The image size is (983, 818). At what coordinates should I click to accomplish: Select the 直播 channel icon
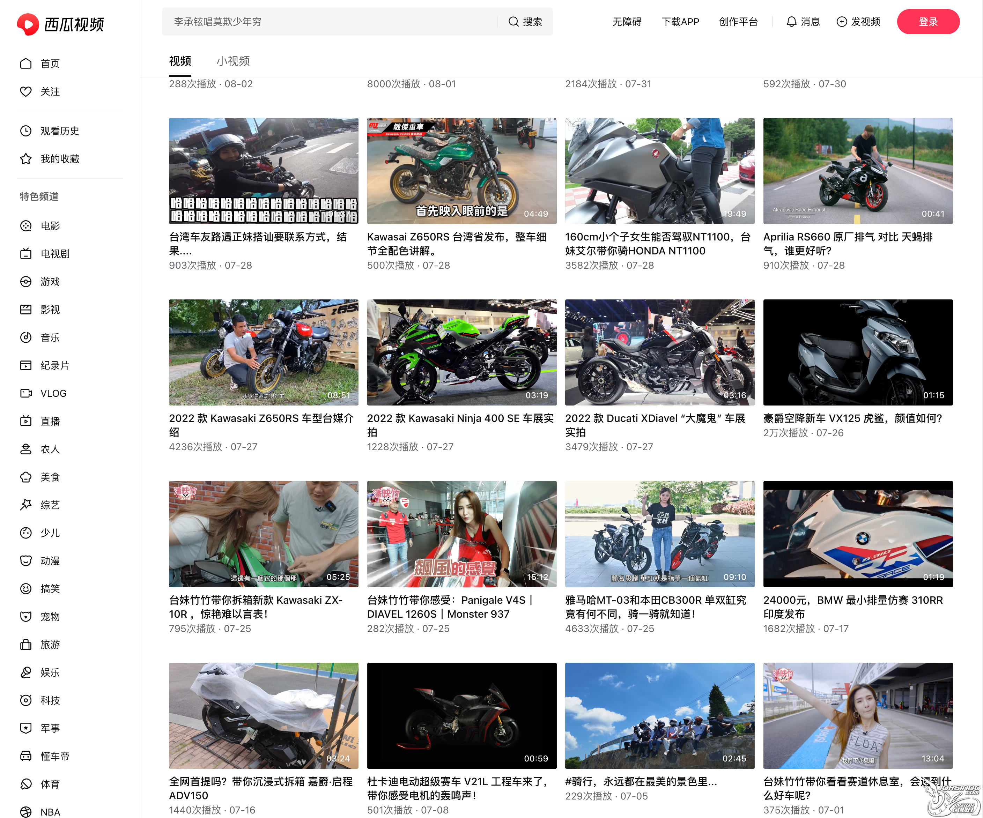coord(26,421)
